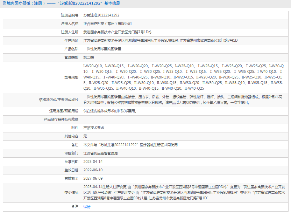The width and height of the screenshot is (291, 213).
Task: Select the production address starting 江苏省武进高新技术开发区西湖路8号
Action: click(x=161, y=41)
